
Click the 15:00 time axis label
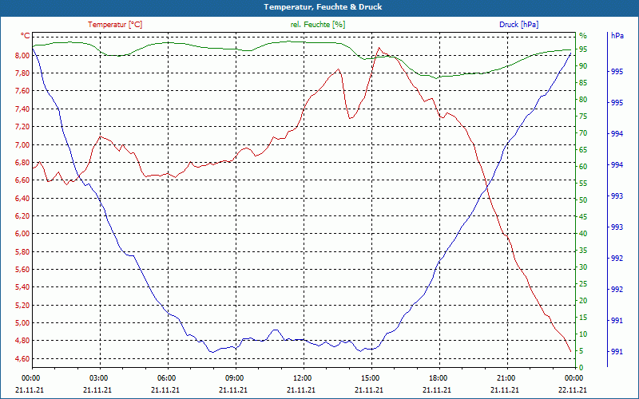pyautogui.click(x=370, y=378)
